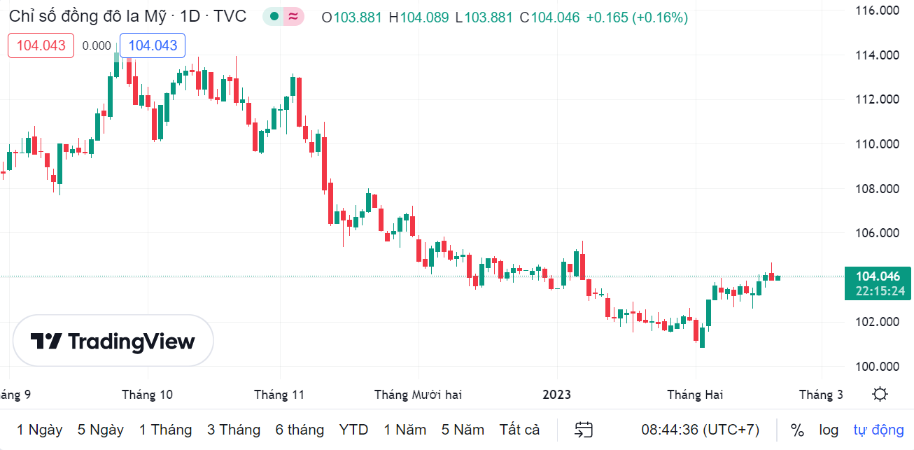Click the green market status dot

[x=274, y=17]
